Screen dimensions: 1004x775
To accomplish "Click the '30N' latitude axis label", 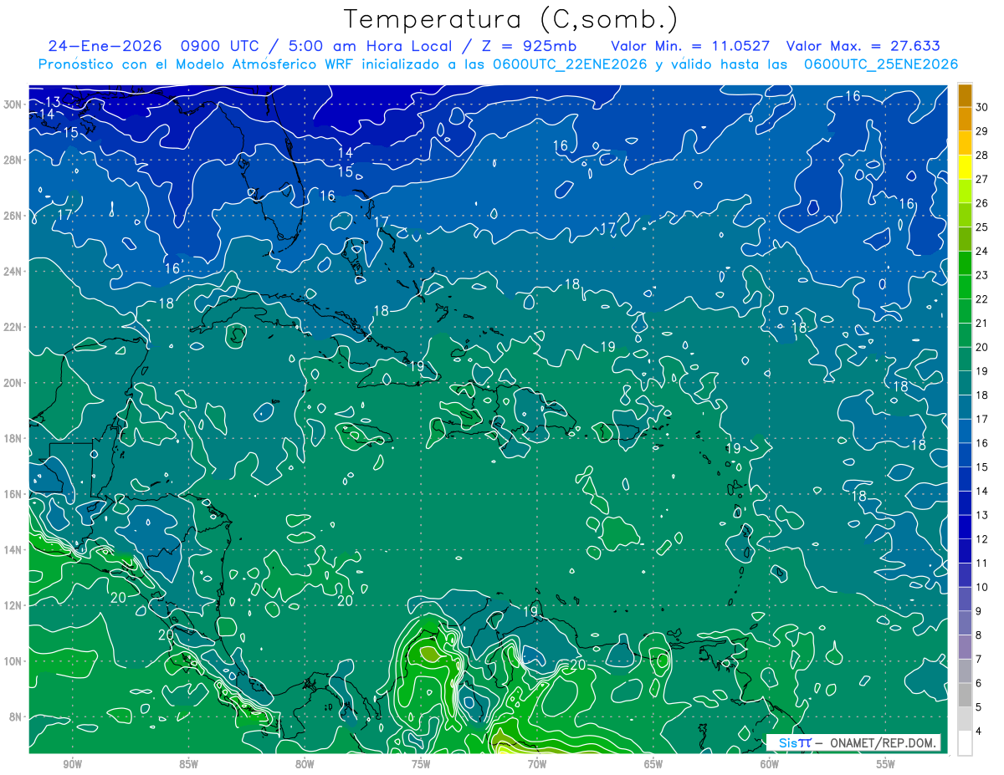I will click(x=13, y=105).
